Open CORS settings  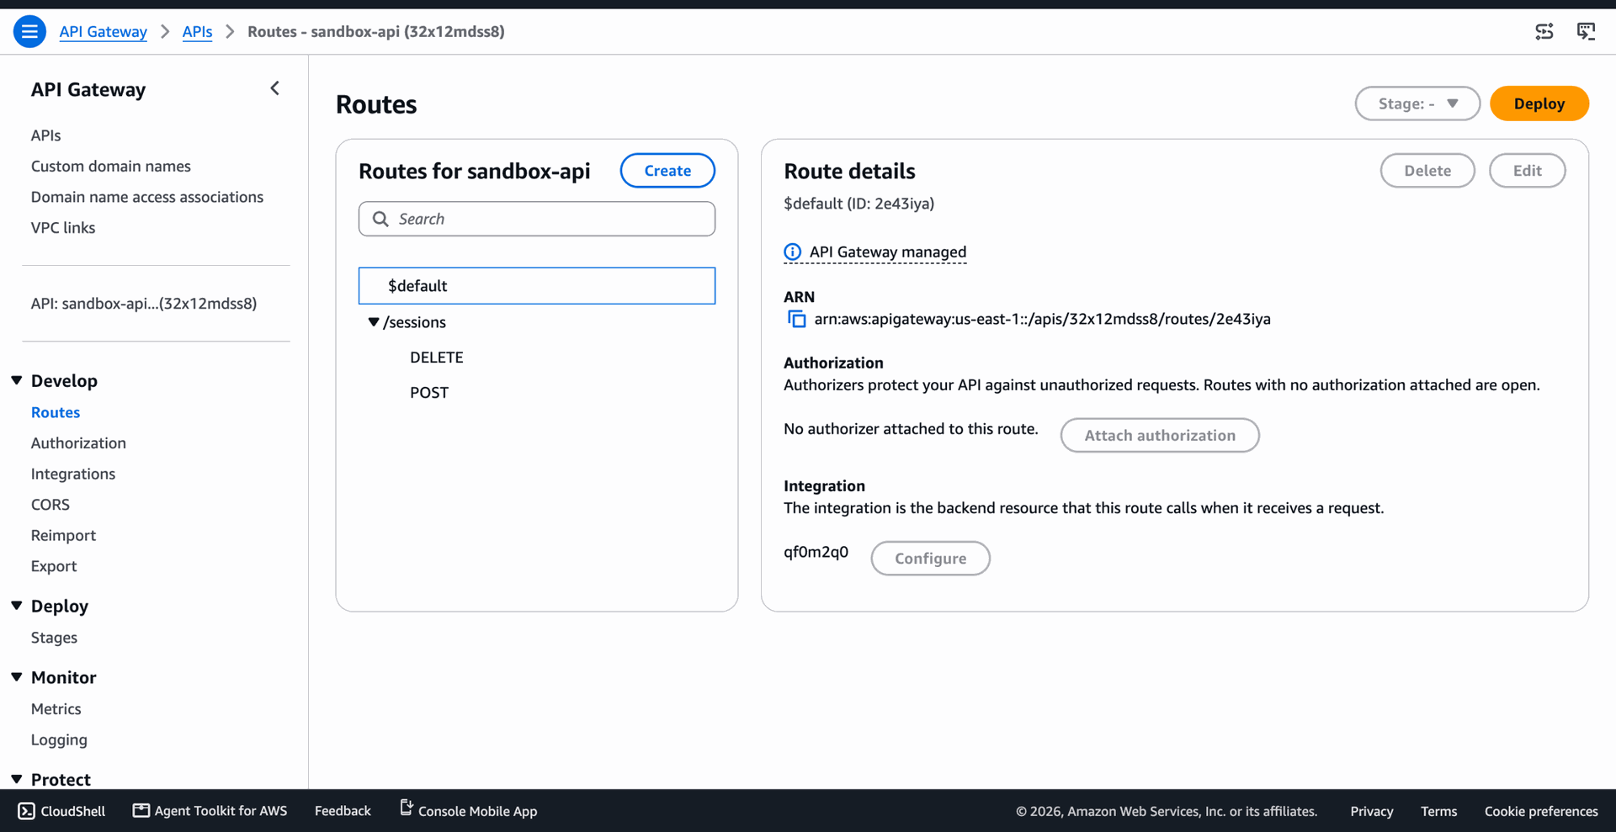(50, 505)
